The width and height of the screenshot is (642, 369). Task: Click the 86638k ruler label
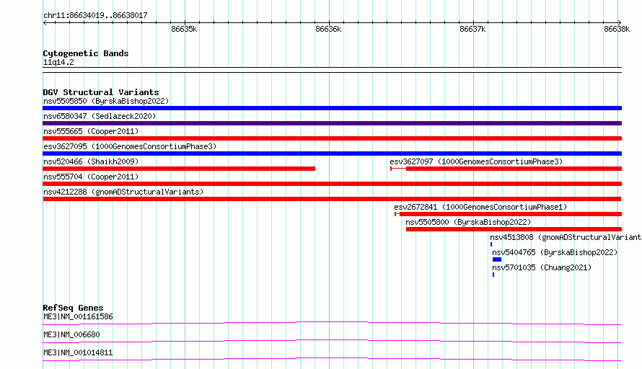[x=617, y=29]
